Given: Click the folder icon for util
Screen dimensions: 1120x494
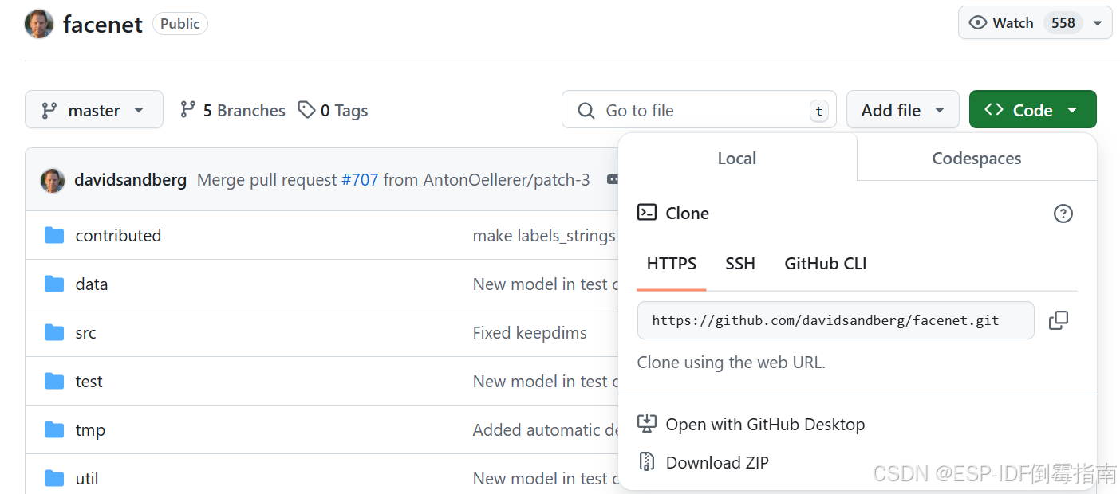Looking at the screenshot, I should [54, 478].
